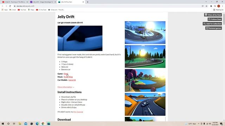Follow the Dani game author link
225x126 pixels.
[66, 74]
